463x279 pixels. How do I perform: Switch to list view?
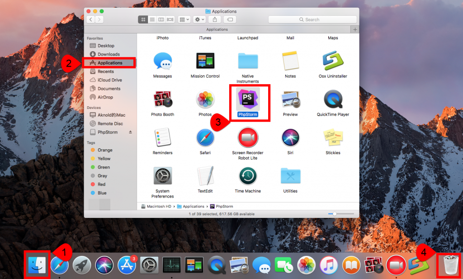pos(152,19)
